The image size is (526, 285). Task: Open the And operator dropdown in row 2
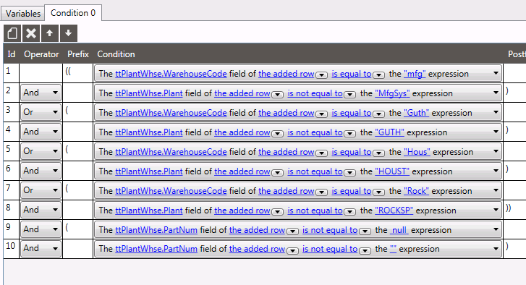coord(41,93)
